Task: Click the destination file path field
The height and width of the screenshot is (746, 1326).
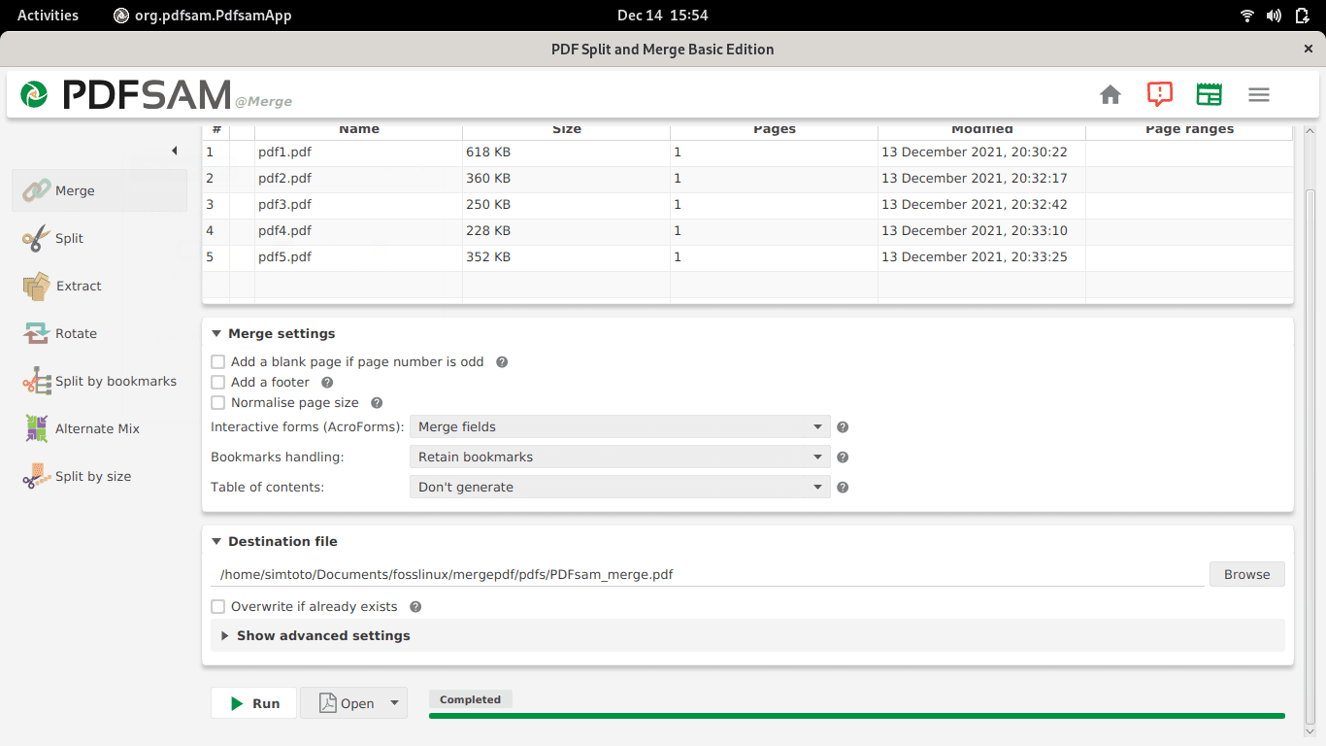Action: click(707, 574)
